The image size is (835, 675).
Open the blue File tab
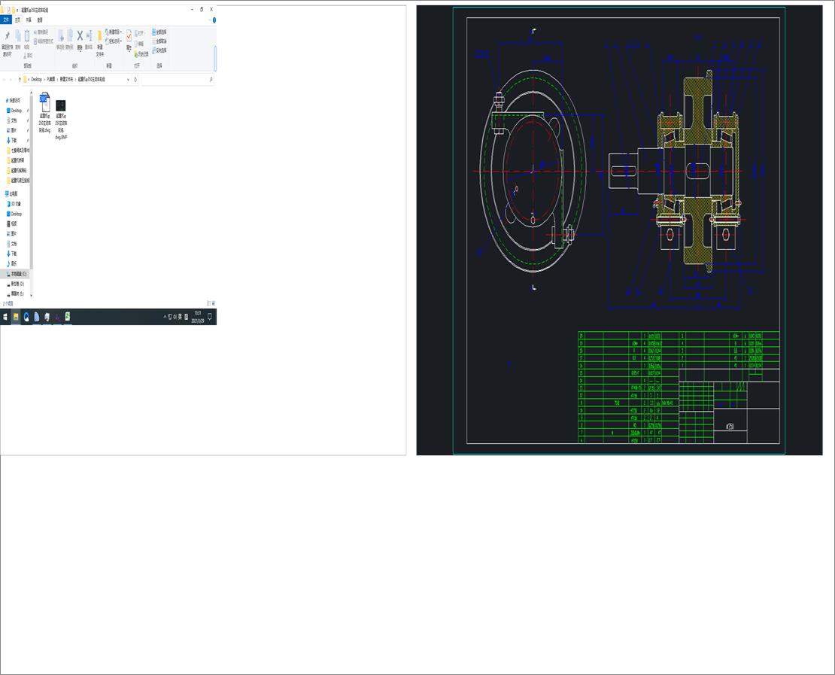[6, 20]
